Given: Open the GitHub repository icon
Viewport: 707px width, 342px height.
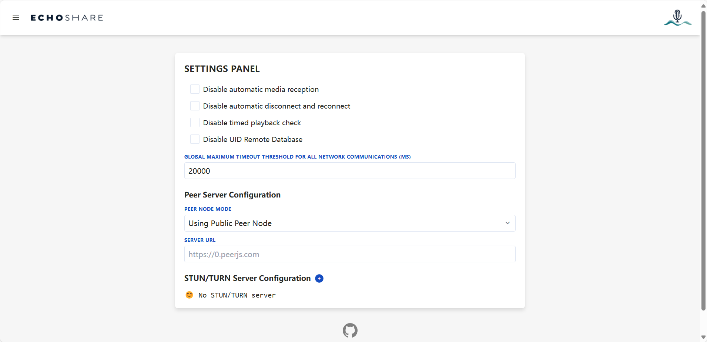Looking at the screenshot, I should (350, 331).
